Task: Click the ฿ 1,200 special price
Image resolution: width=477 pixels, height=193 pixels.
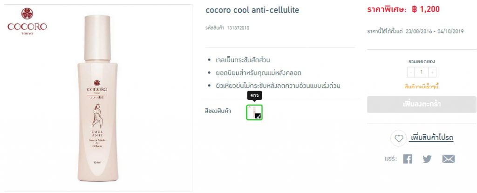Action: 426,9
